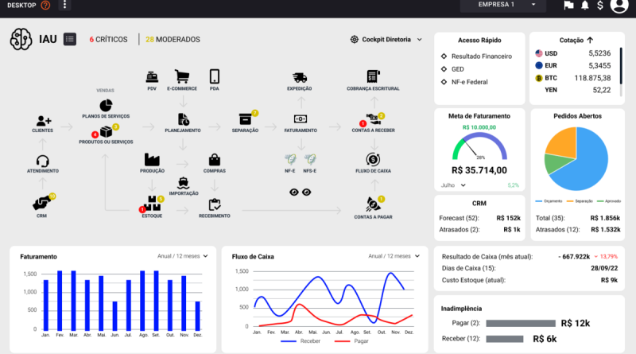
Task: Open the vertical three-dot menu
Action: [64, 5]
